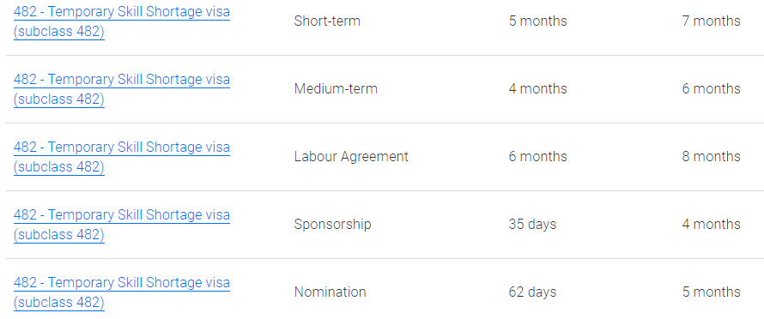
Task: Open the 482 visa link in Medium-term row
Action: [x=122, y=89]
